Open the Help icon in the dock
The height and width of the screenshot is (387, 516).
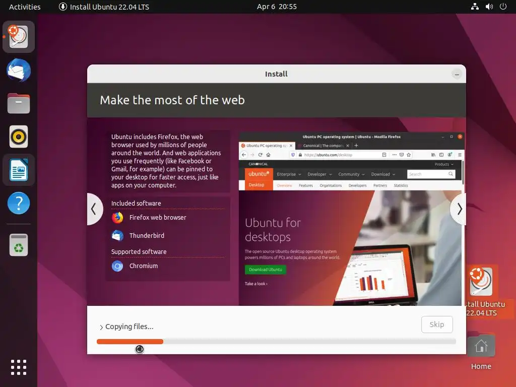click(x=19, y=203)
